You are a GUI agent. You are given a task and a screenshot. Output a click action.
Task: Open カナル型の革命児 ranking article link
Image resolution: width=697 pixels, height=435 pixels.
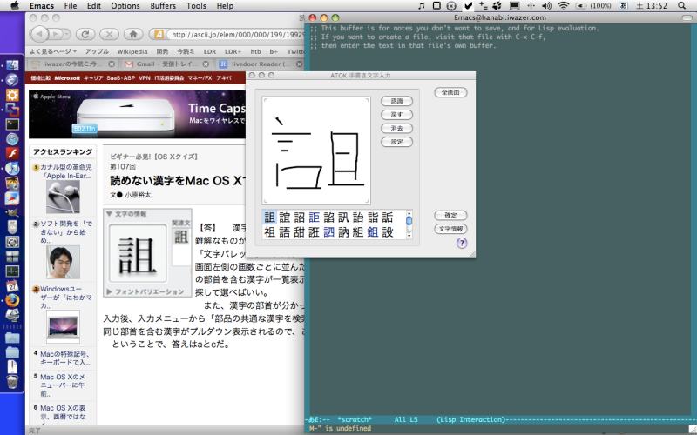pos(66,171)
